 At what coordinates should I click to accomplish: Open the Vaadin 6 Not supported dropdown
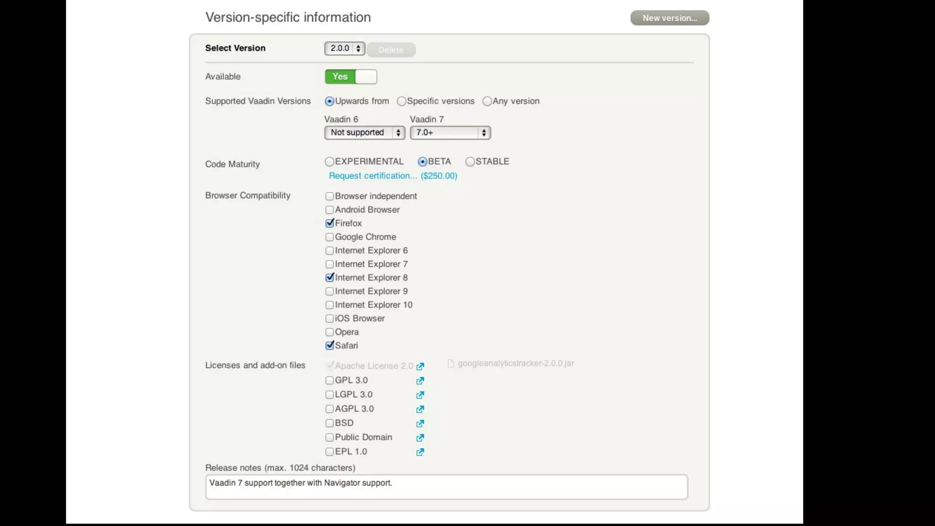[x=364, y=132]
